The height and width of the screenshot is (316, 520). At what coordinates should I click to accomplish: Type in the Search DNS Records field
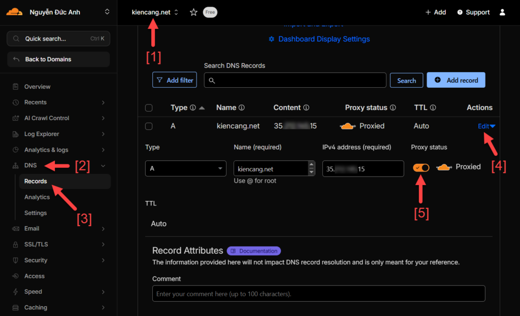(x=295, y=80)
